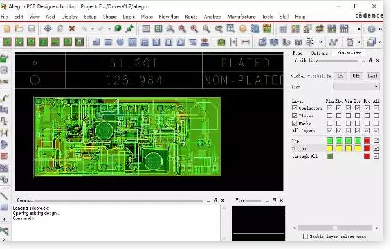
Task: Expand the hidden toolbar items chevron
Action: pyautogui.click(x=359, y=29)
